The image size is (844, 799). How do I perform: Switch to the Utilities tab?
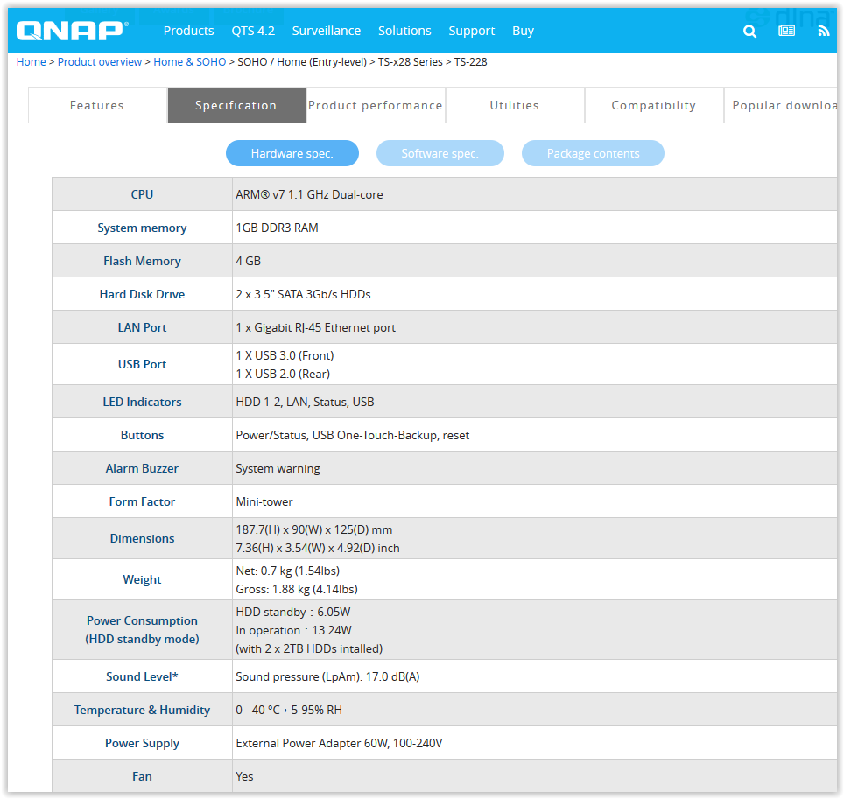(514, 105)
